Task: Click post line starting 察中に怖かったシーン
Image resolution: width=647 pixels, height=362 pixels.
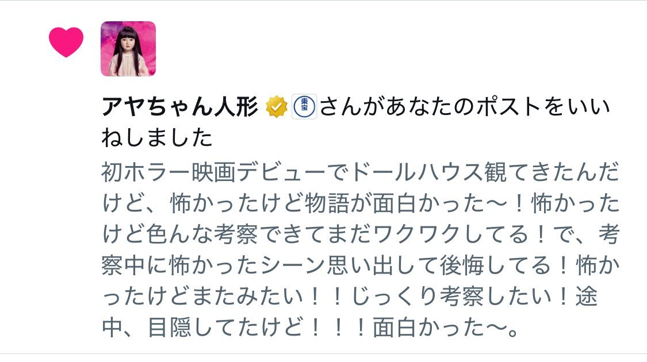Action: tap(361, 265)
